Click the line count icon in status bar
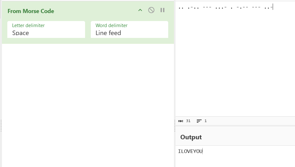Screen dimensions: 295x167 point(199,121)
